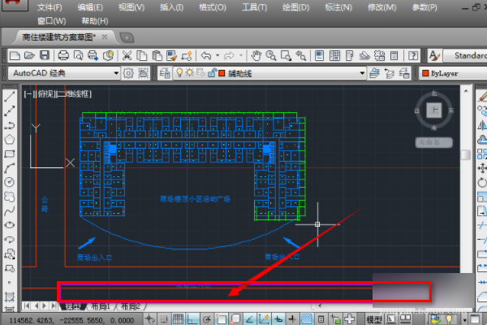Select the Revision Cloud tool
487x325 pixels.
pyautogui.click(x=9, y=197)
